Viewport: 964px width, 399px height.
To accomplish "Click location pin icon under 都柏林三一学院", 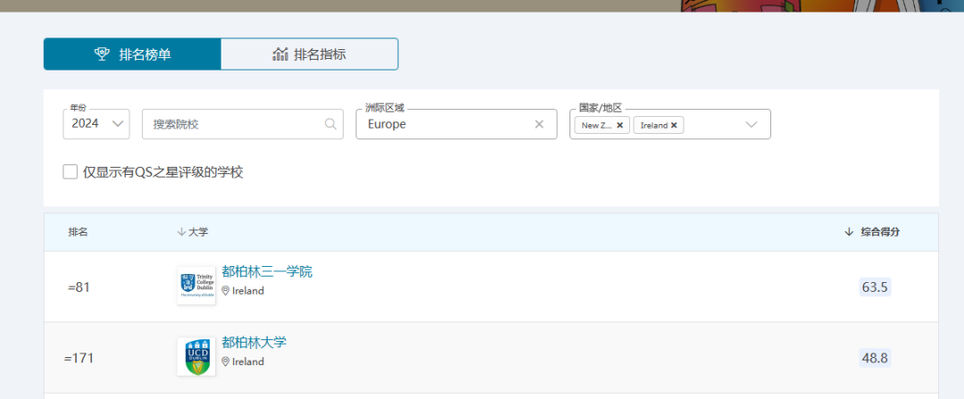I will click(x=226, y=291).
